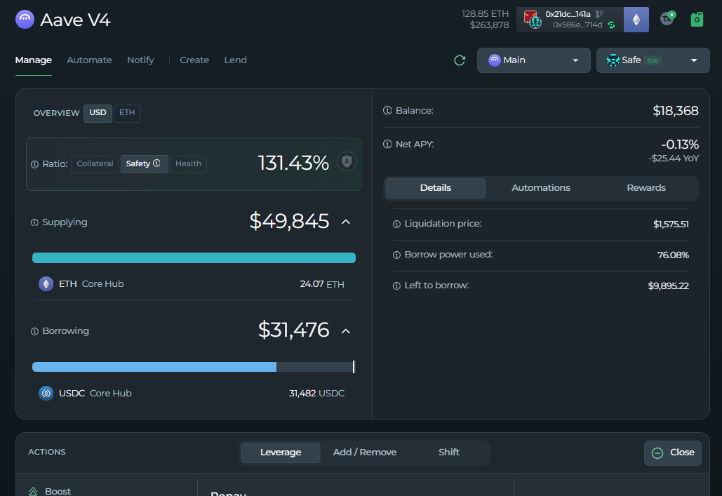Click the Close position button
This screenshot has width=722, height=496.
[672, 453]
